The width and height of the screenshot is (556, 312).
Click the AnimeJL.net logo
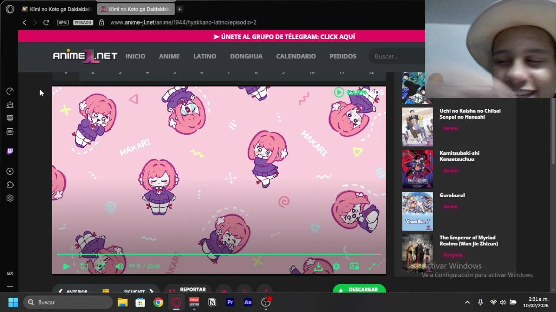(85, 56)
